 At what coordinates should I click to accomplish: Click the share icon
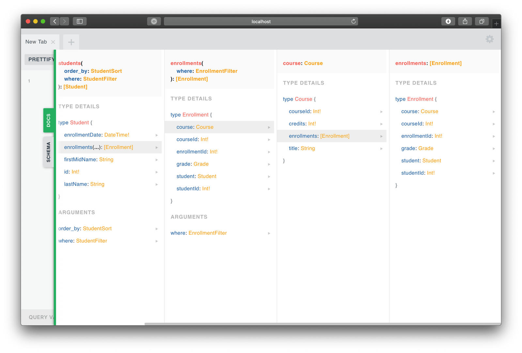(465, 21)
